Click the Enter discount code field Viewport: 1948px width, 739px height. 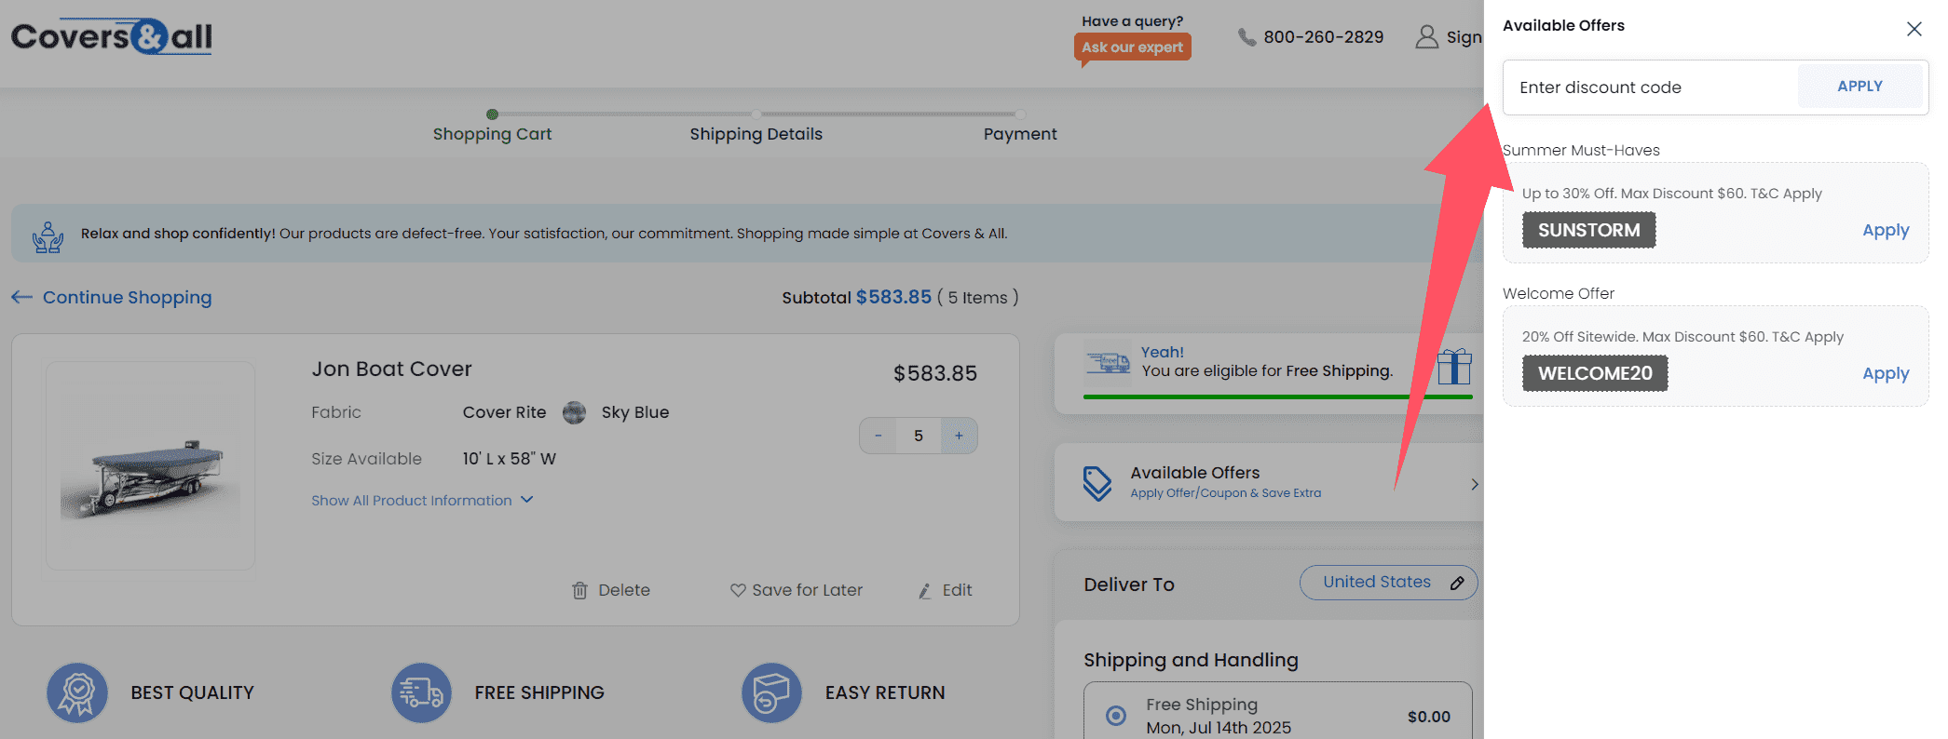(1649, 87)
